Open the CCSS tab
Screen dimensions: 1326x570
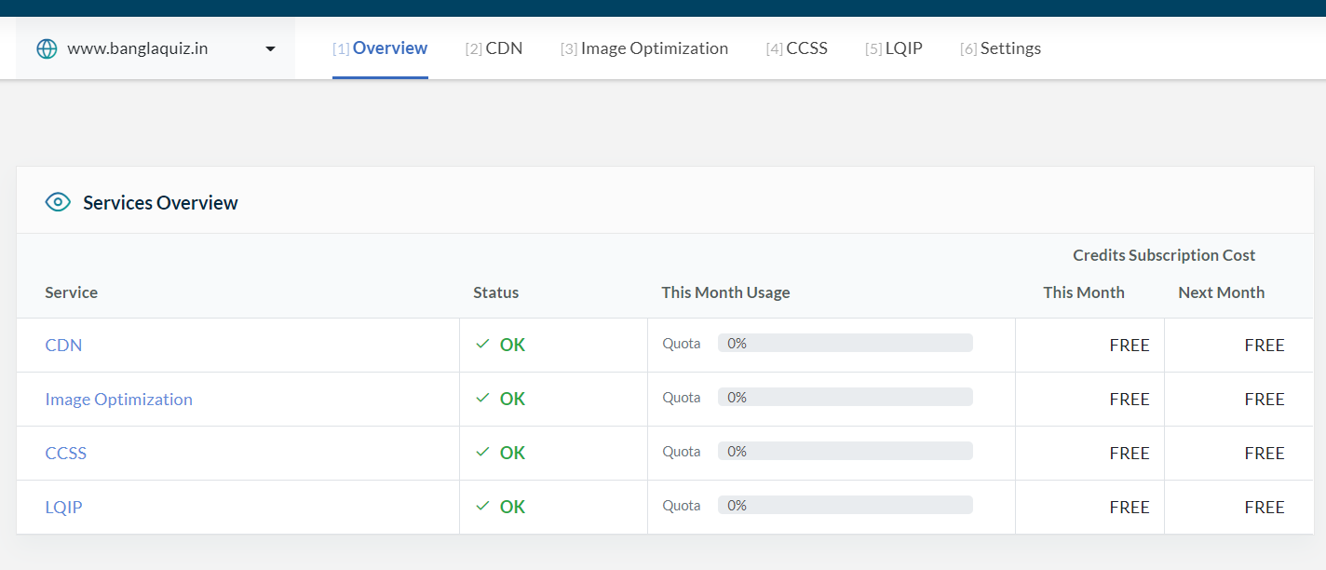pyautogui.click(x=797, y=48)
